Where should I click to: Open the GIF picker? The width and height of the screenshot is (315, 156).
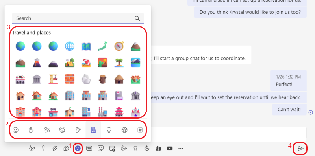click(89, 149)
